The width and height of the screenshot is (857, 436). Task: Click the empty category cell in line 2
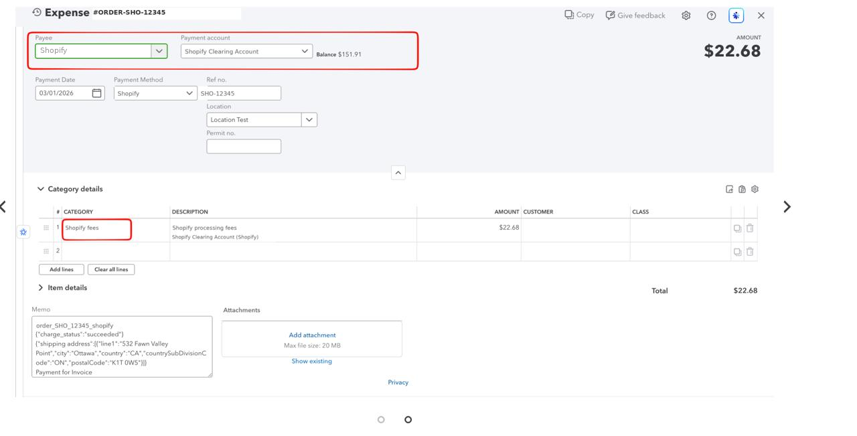click(115, 251)
